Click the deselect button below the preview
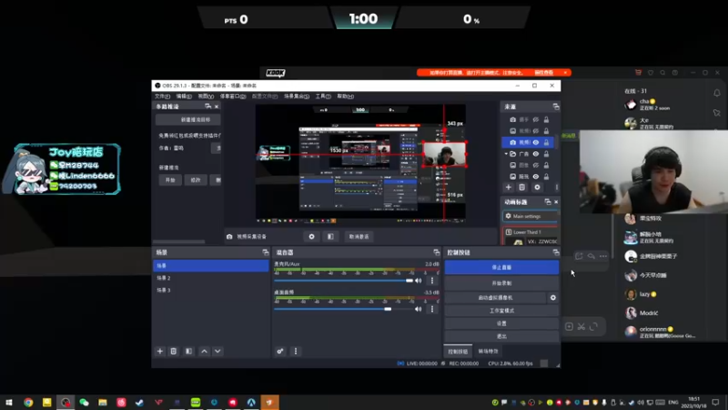 [359, 237]
